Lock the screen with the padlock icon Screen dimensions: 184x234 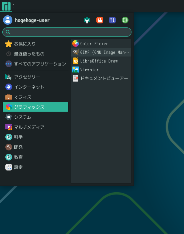tap(100, 20)
